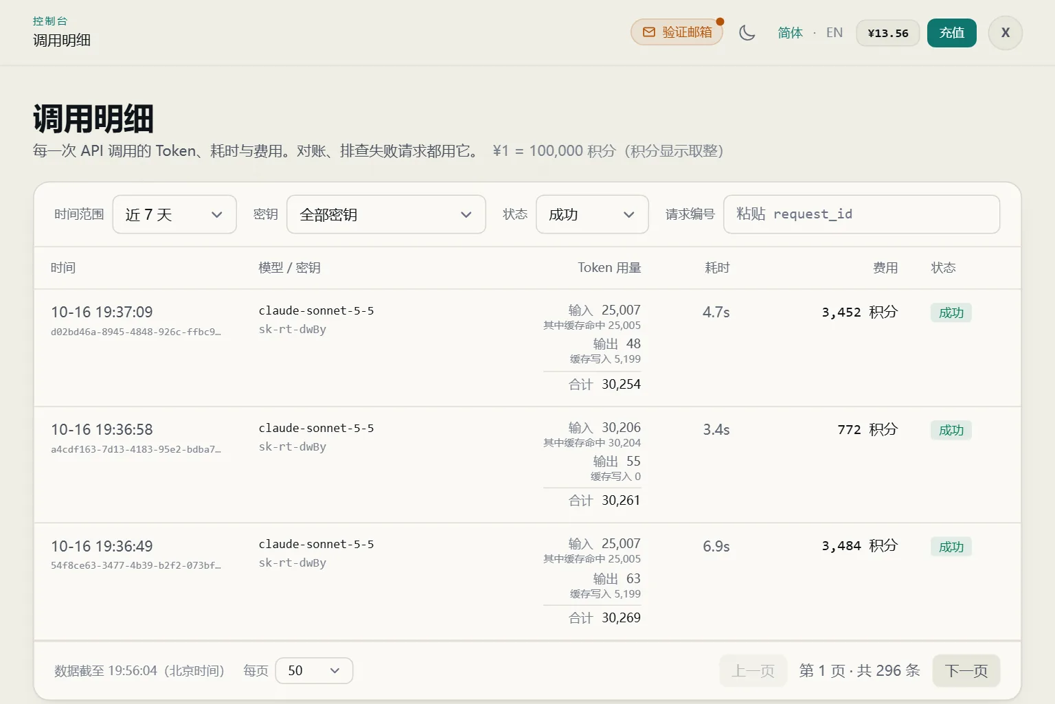
Task: Click request ID d02bd46a-8945-4848 in the first row
Action: click(136, 332)
